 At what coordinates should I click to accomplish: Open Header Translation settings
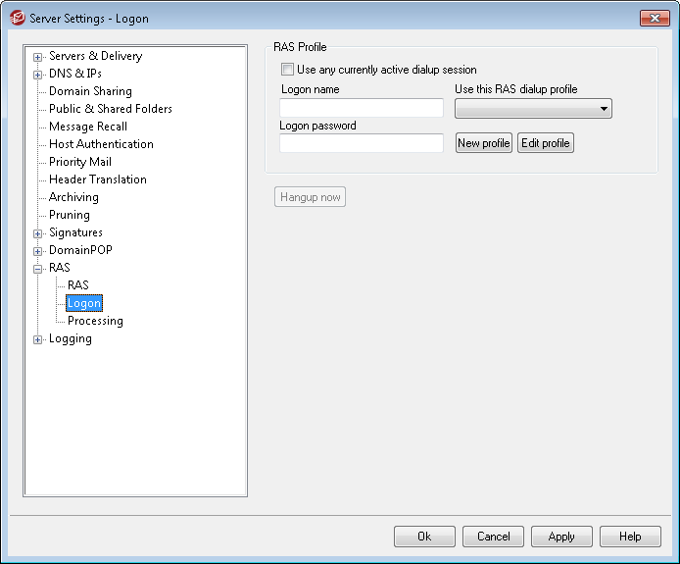[97, 179]
